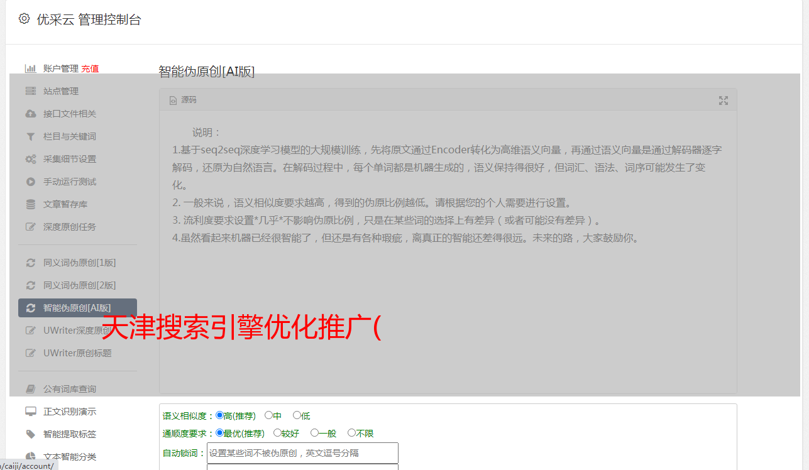Open 深度原创任务 in sidebar
This screenshot has height=470, width=809.
[x=69, y=227]
